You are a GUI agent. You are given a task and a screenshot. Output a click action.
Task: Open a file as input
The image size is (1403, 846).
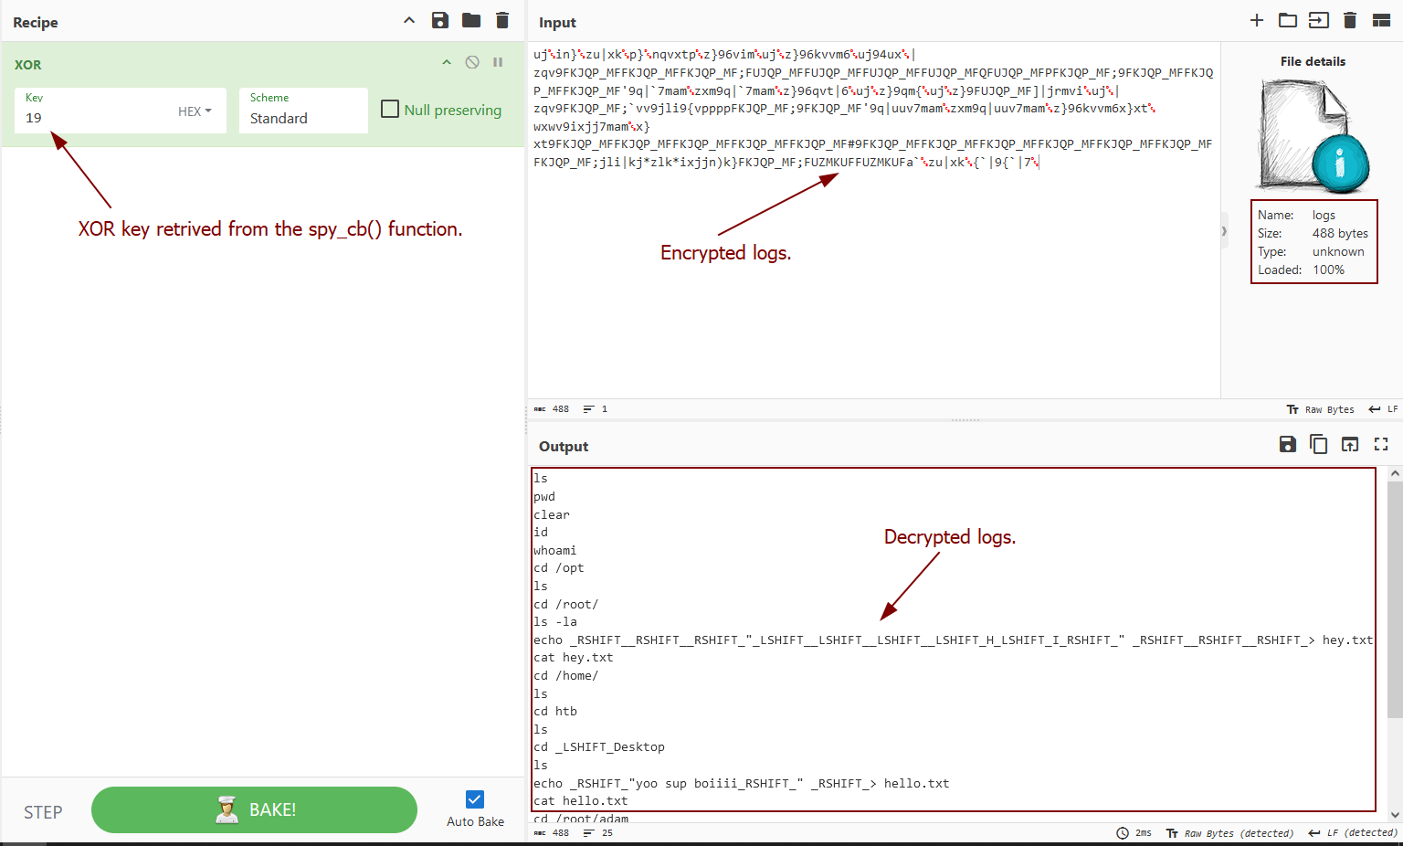pos(1319,20)
